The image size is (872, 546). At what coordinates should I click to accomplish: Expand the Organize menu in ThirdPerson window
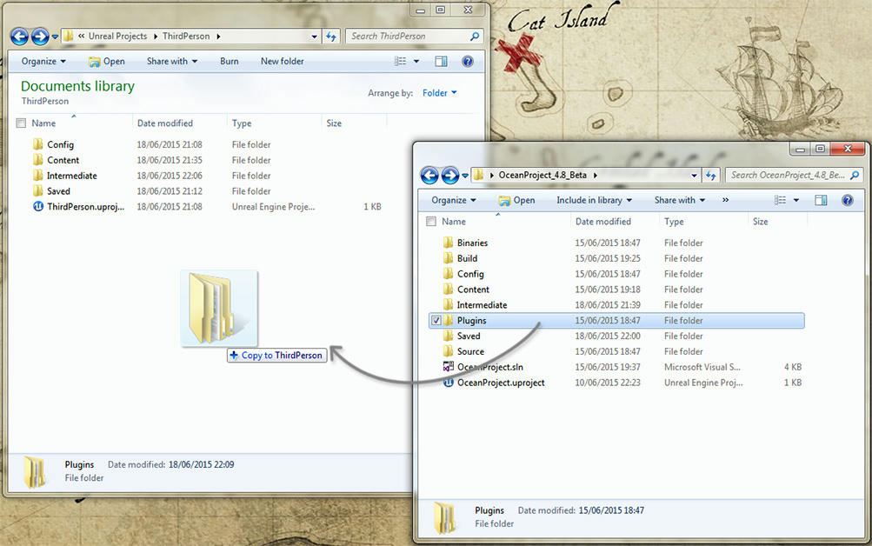43,62
